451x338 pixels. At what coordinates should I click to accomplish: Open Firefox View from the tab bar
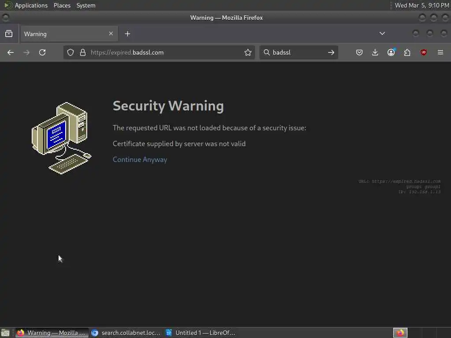pos(9,34)
